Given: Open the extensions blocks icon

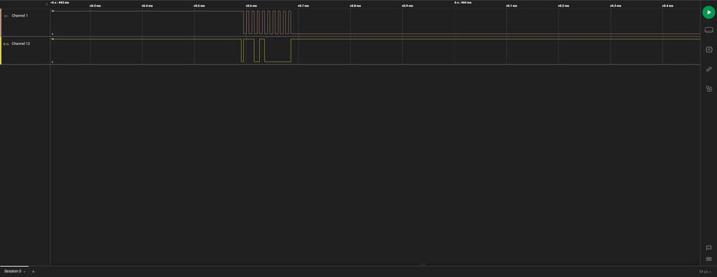Looking at the screenshot, I should click(709, 89).
